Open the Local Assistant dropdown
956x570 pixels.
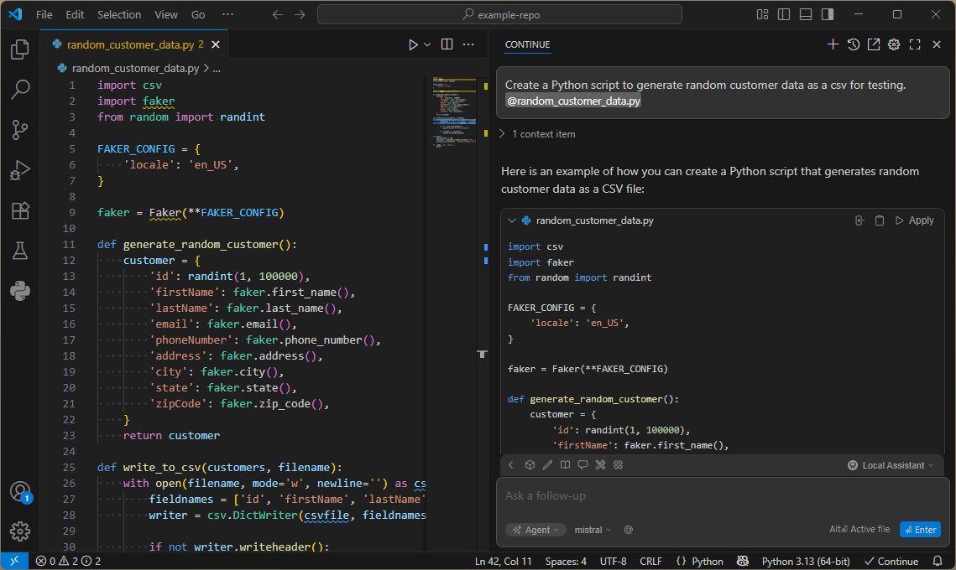coord(891,465)
